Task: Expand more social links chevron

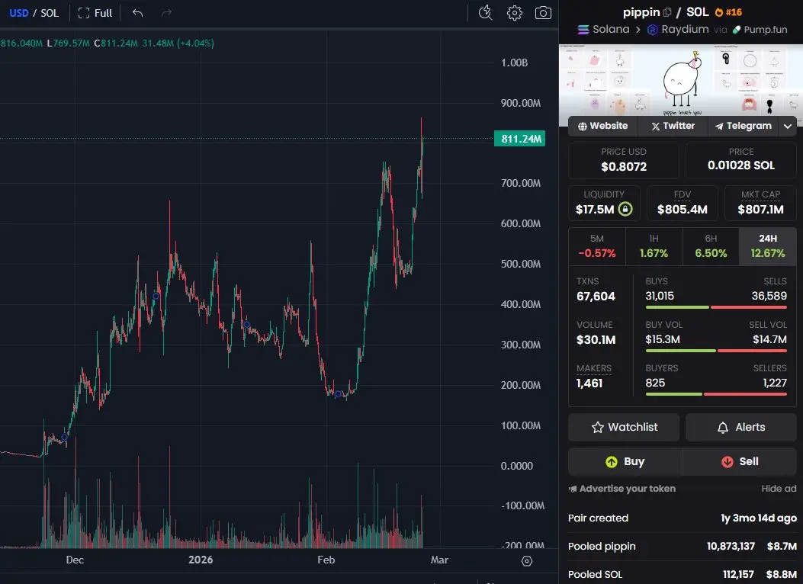Action: [788, 126]
